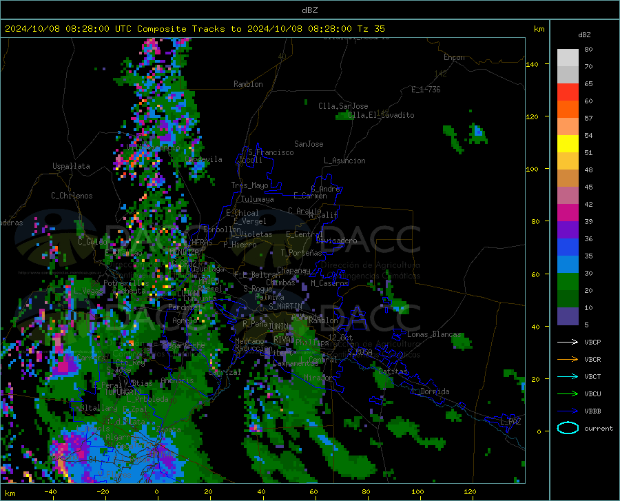Click the 'S_Francisco' map label
The image size is (620, 501).
(271, 152)
